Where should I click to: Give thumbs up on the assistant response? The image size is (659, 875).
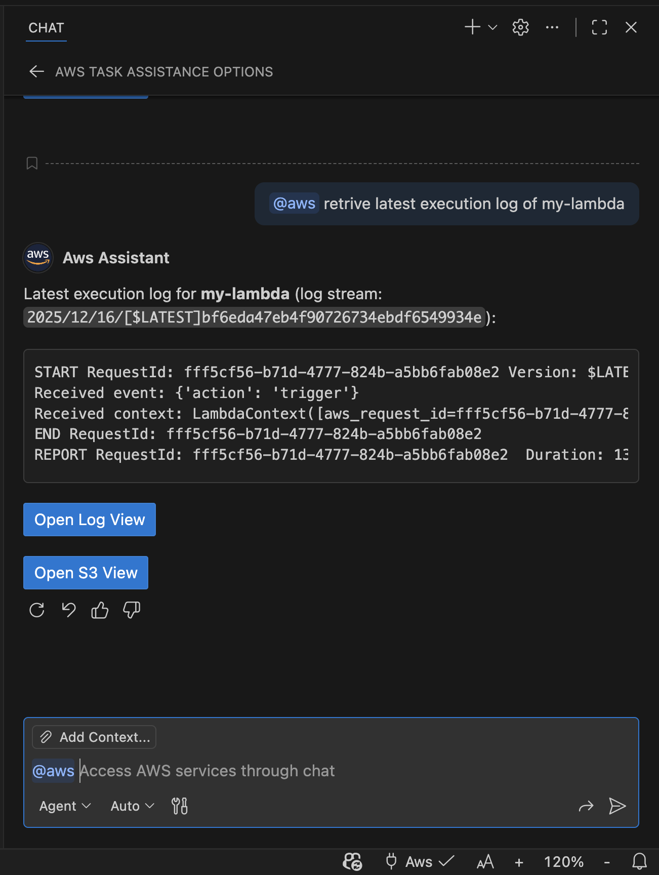point(99,610)
